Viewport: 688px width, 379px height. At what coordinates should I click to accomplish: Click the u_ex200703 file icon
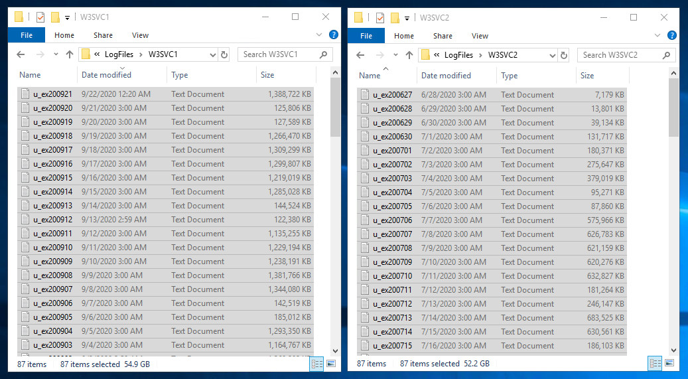coord(365,178)
